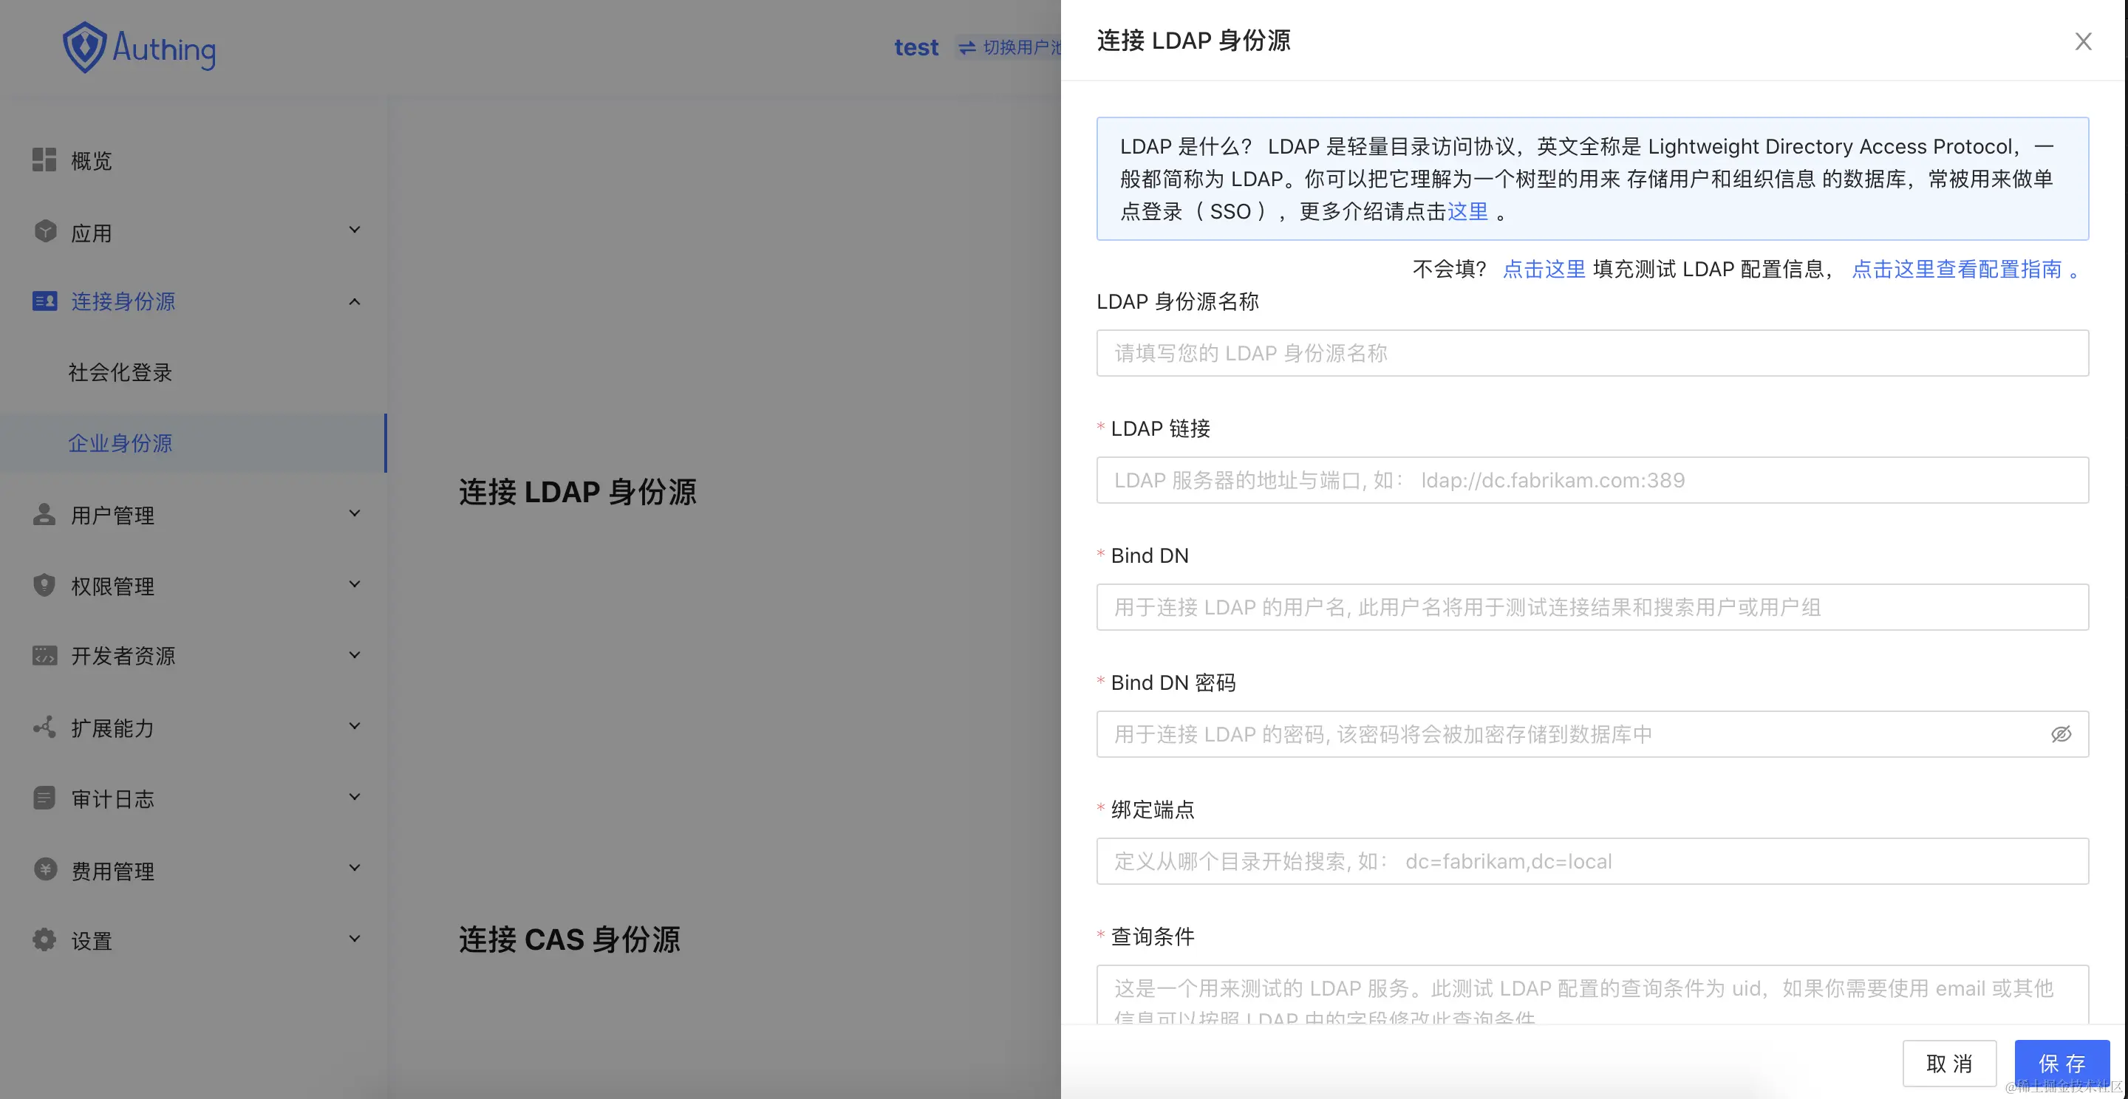This screenshot has width=2128, height=1099.
Task: Click the Authing shield logo
Action: coord(85,48)
